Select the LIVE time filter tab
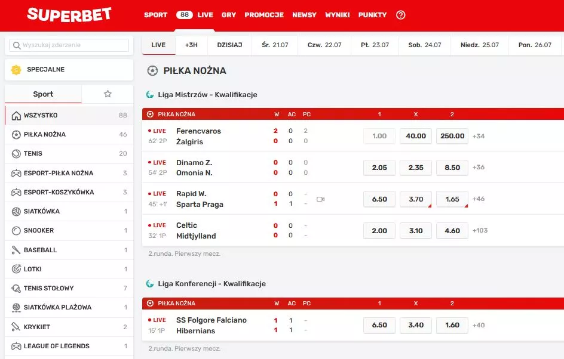This screenshot has width=564, height=359. coord(159,45)
